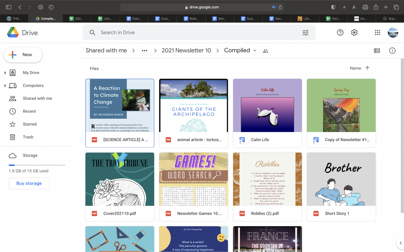Open My Drive in the sidebar
The image size is (404, 252).
pos(31,73)
